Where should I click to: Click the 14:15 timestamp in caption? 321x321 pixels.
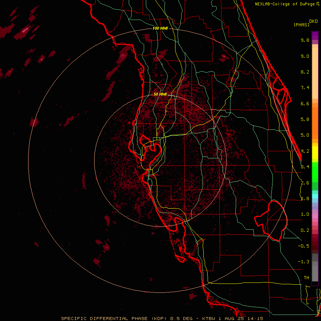point(256,319)
